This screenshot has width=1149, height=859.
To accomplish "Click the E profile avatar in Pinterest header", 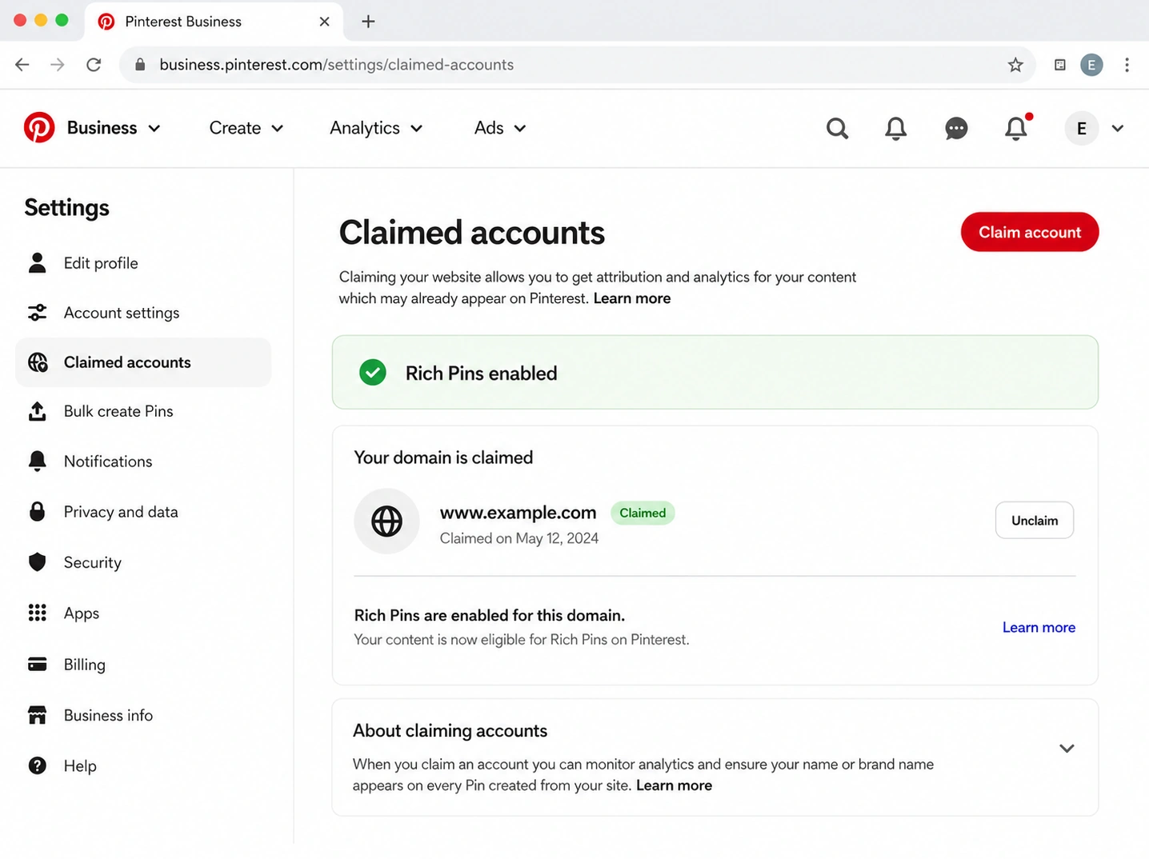I will point(1082,128).
